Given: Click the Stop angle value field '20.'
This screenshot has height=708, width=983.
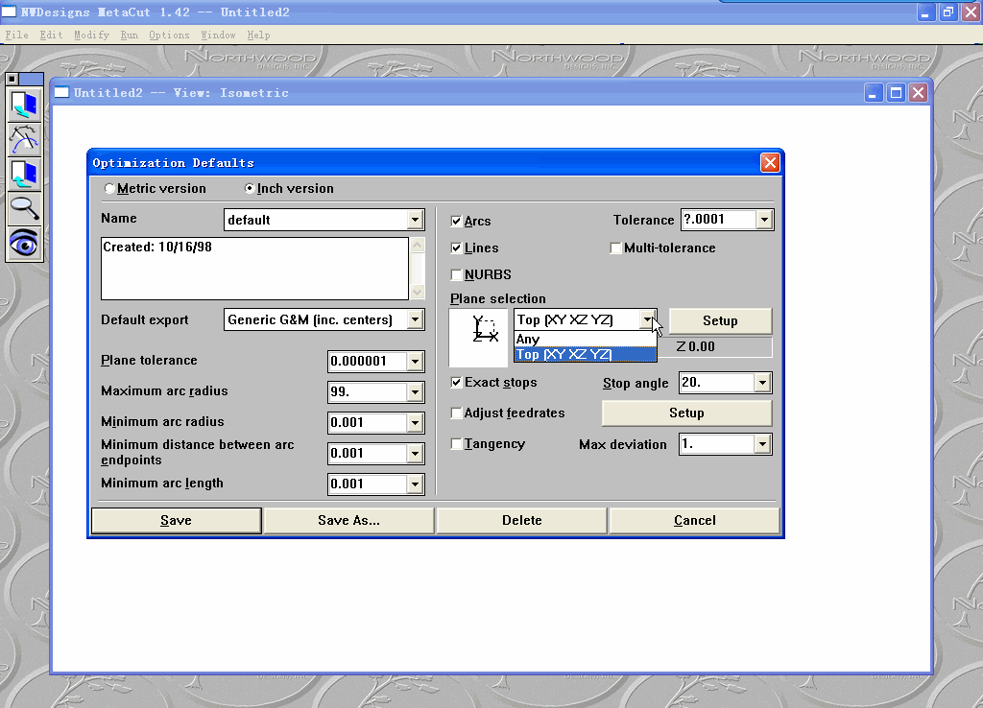Looking at the screenshot, I should click(x=717, y=383).
